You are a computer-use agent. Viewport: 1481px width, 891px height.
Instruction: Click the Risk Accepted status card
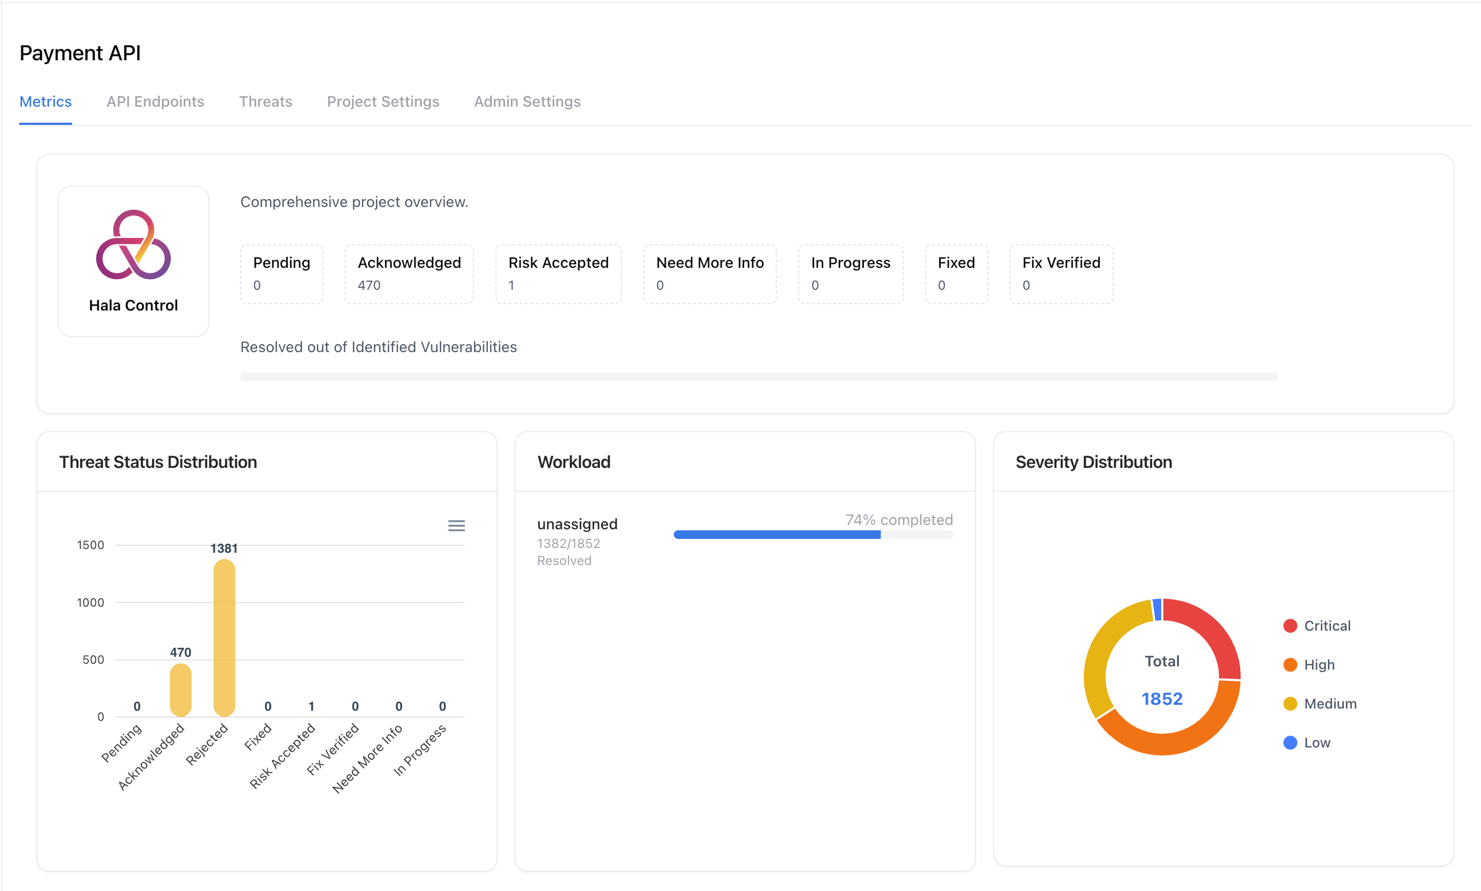point(558,274)
